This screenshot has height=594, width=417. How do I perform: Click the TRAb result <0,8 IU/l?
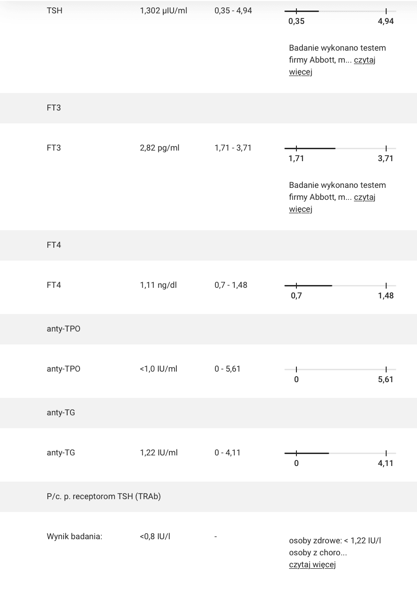(x=155, y=536)
